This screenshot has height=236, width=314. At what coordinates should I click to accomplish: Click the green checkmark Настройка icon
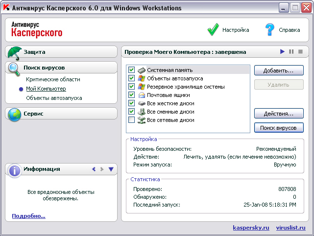point(213,29)
